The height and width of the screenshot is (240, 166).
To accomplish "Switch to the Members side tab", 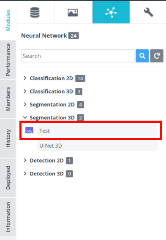I will click(x=8, y=99).
